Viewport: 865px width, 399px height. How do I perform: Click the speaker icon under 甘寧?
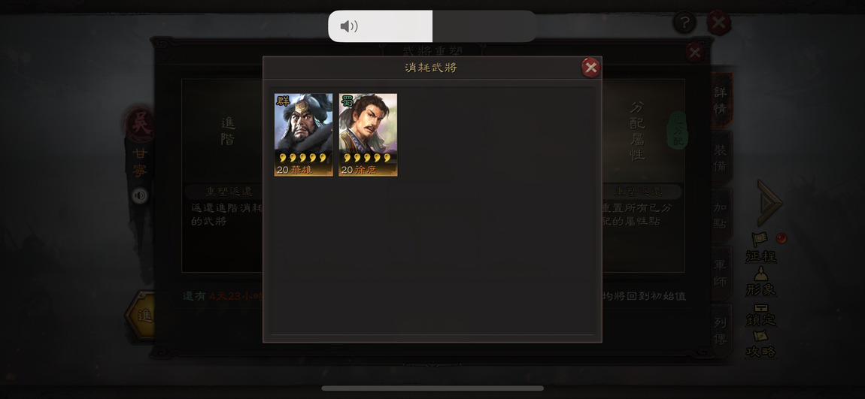(x=140, y=195)
